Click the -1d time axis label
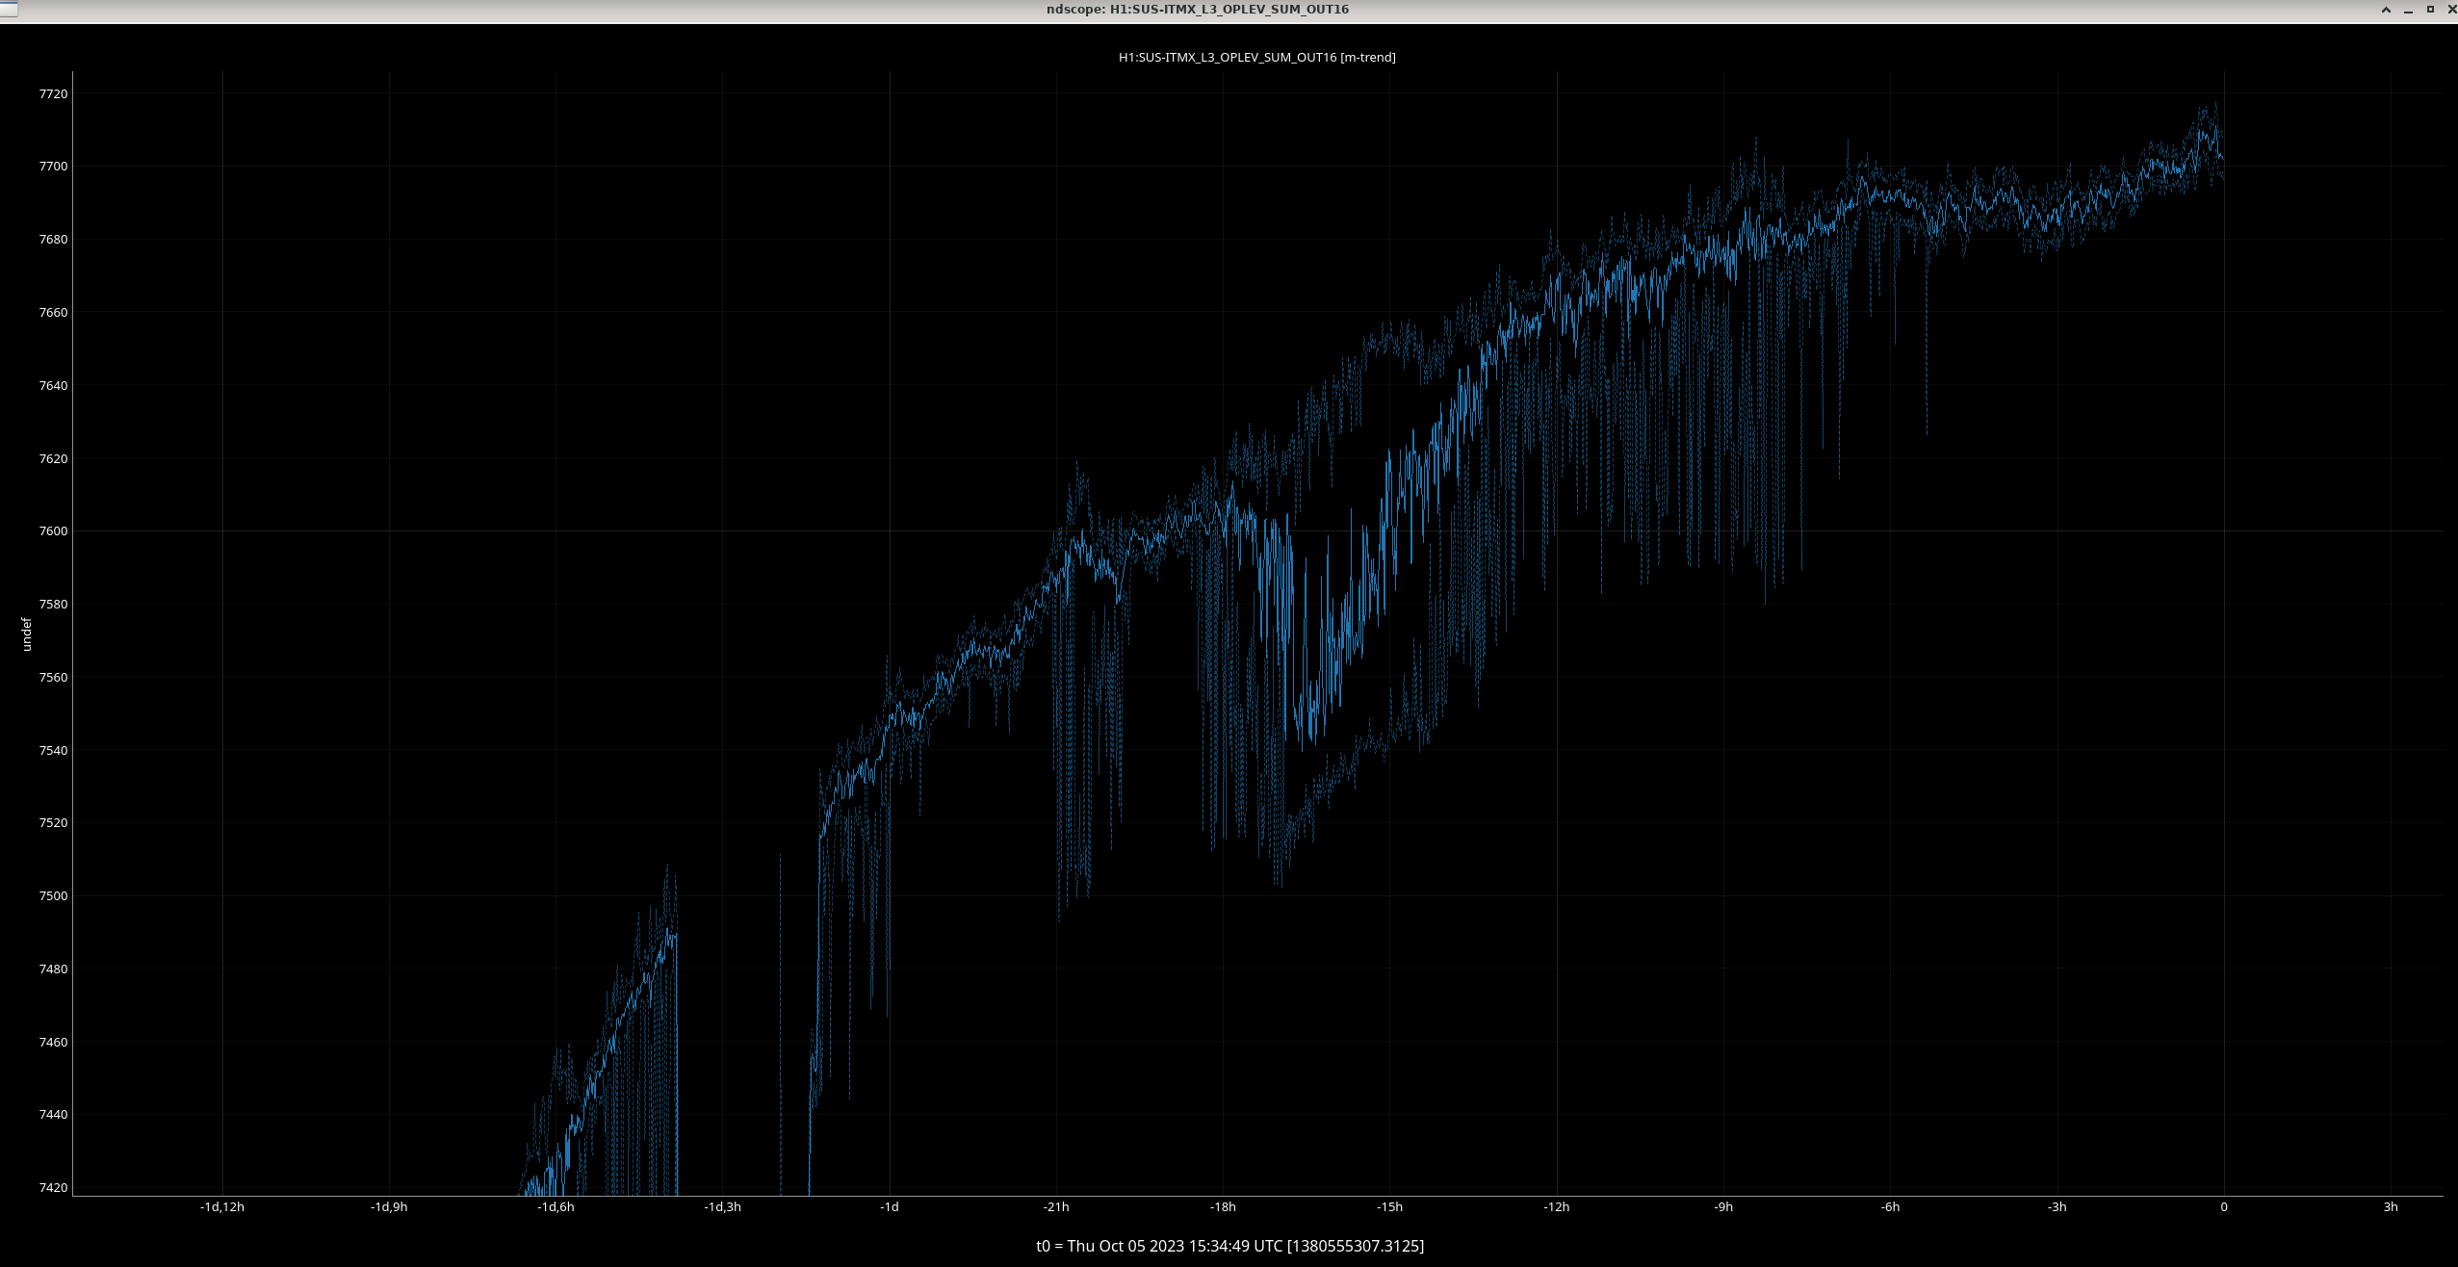The width and height of the screenshot is (2458, 1267). pos(890,1207)
